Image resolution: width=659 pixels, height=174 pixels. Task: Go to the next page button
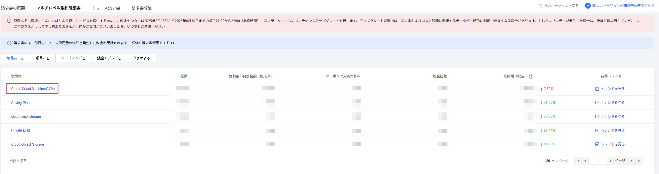coord(631,161)
